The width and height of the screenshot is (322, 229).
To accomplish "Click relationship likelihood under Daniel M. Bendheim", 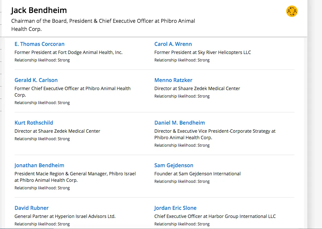I will coord(182,145).
